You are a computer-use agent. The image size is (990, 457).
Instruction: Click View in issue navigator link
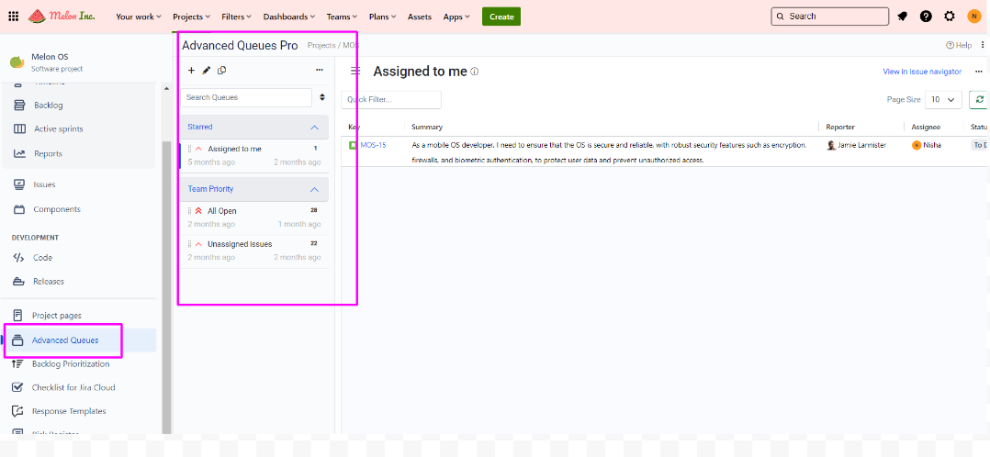click(x=921, y=72)
